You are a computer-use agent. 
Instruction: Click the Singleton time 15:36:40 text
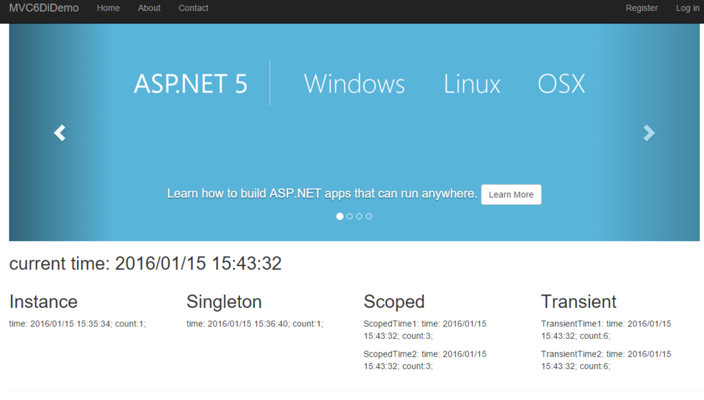point(254,324)
